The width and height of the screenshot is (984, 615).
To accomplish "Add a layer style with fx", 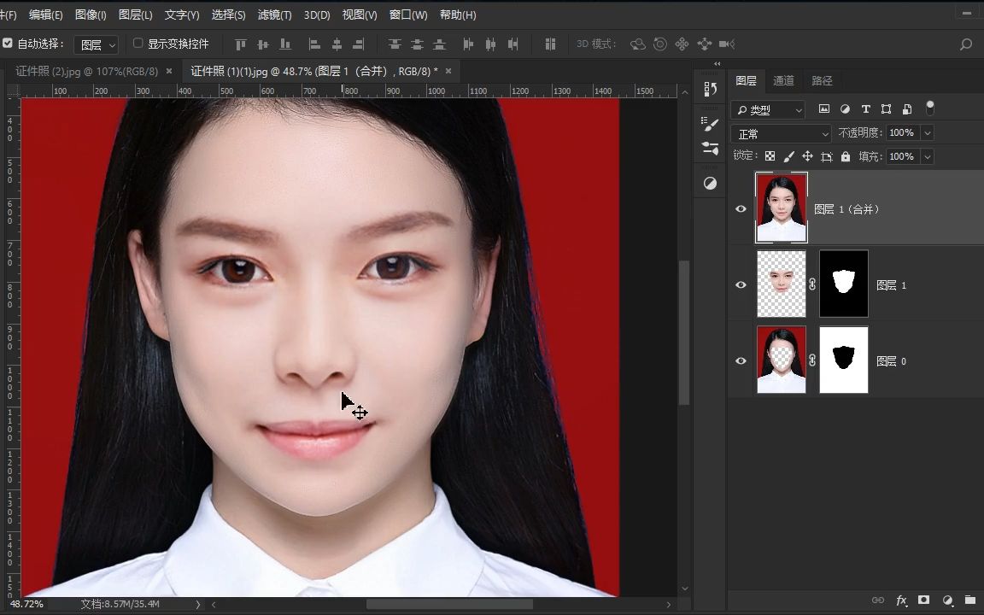I will 901,600.
